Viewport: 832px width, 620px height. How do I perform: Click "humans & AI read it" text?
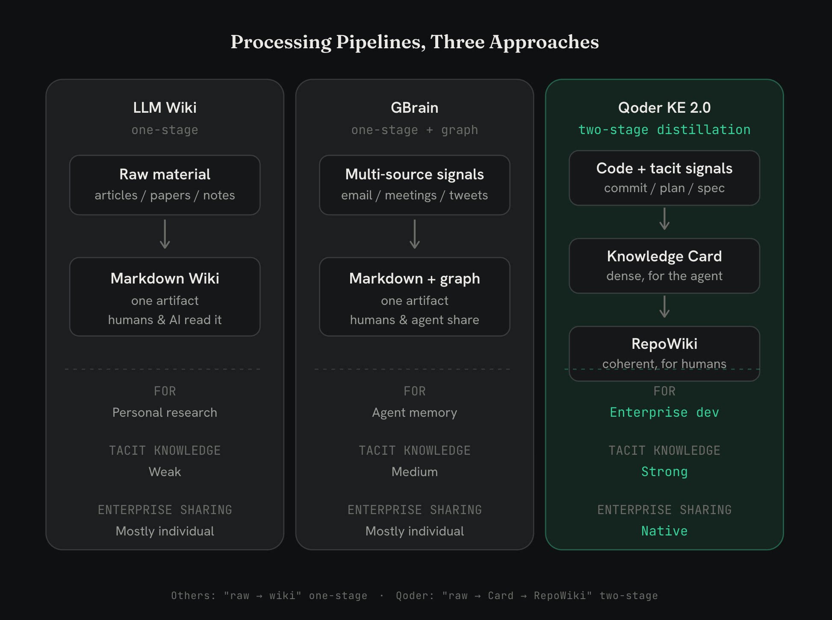tap(165, 320)
